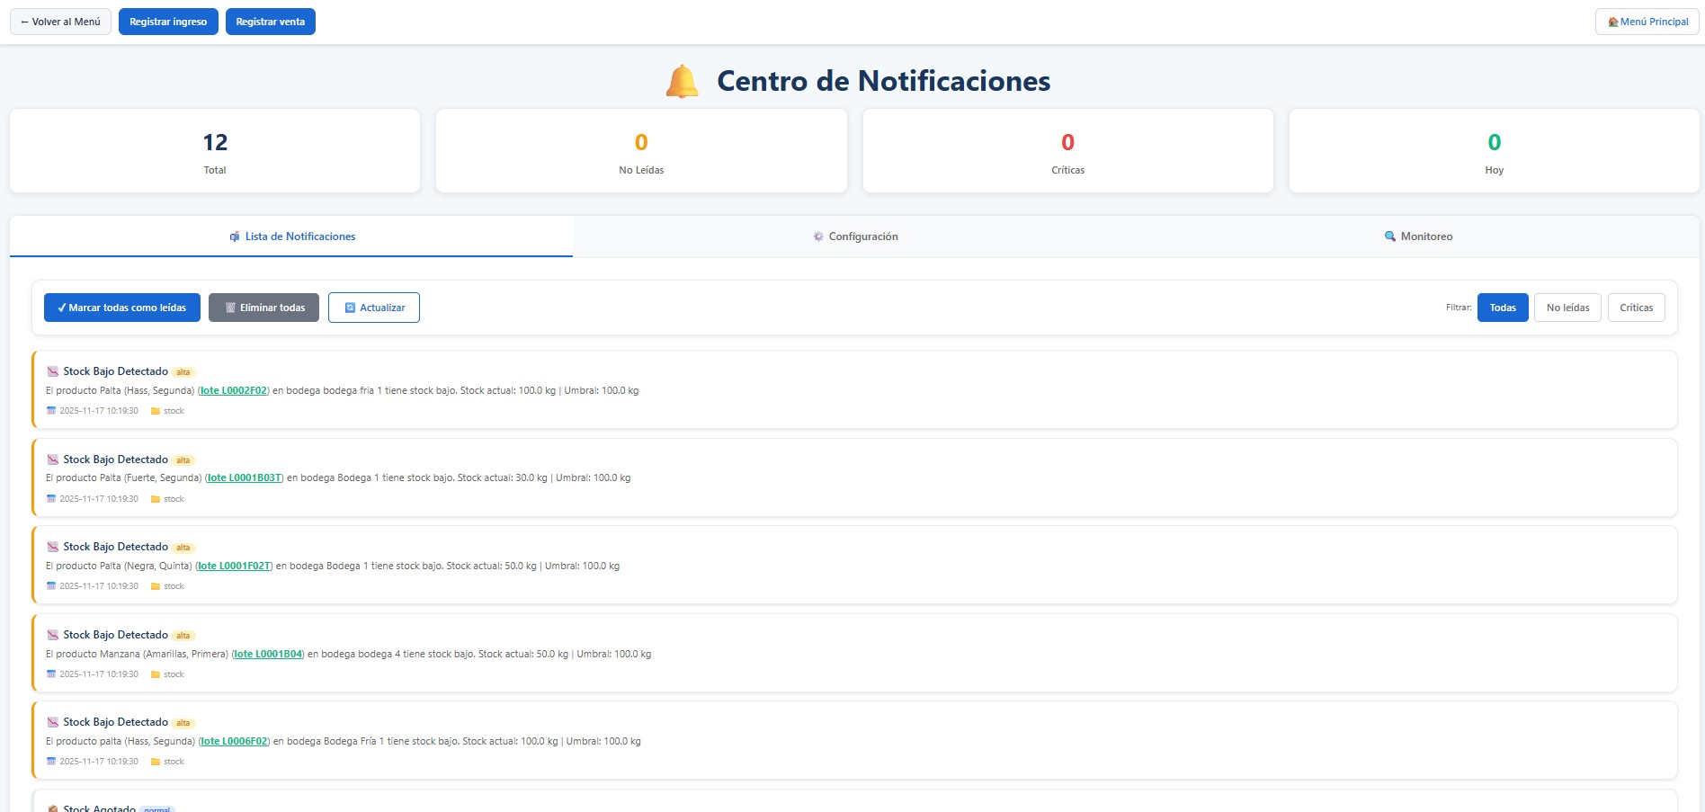The width and height of the screenshot is (1705, 812).
Task: Open the lote L0001B03T link
Action: [x=245, y=477]
